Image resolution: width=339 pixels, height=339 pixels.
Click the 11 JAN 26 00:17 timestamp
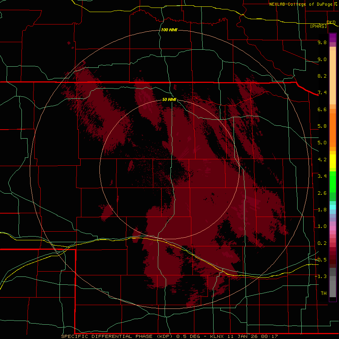pos(252,336)
